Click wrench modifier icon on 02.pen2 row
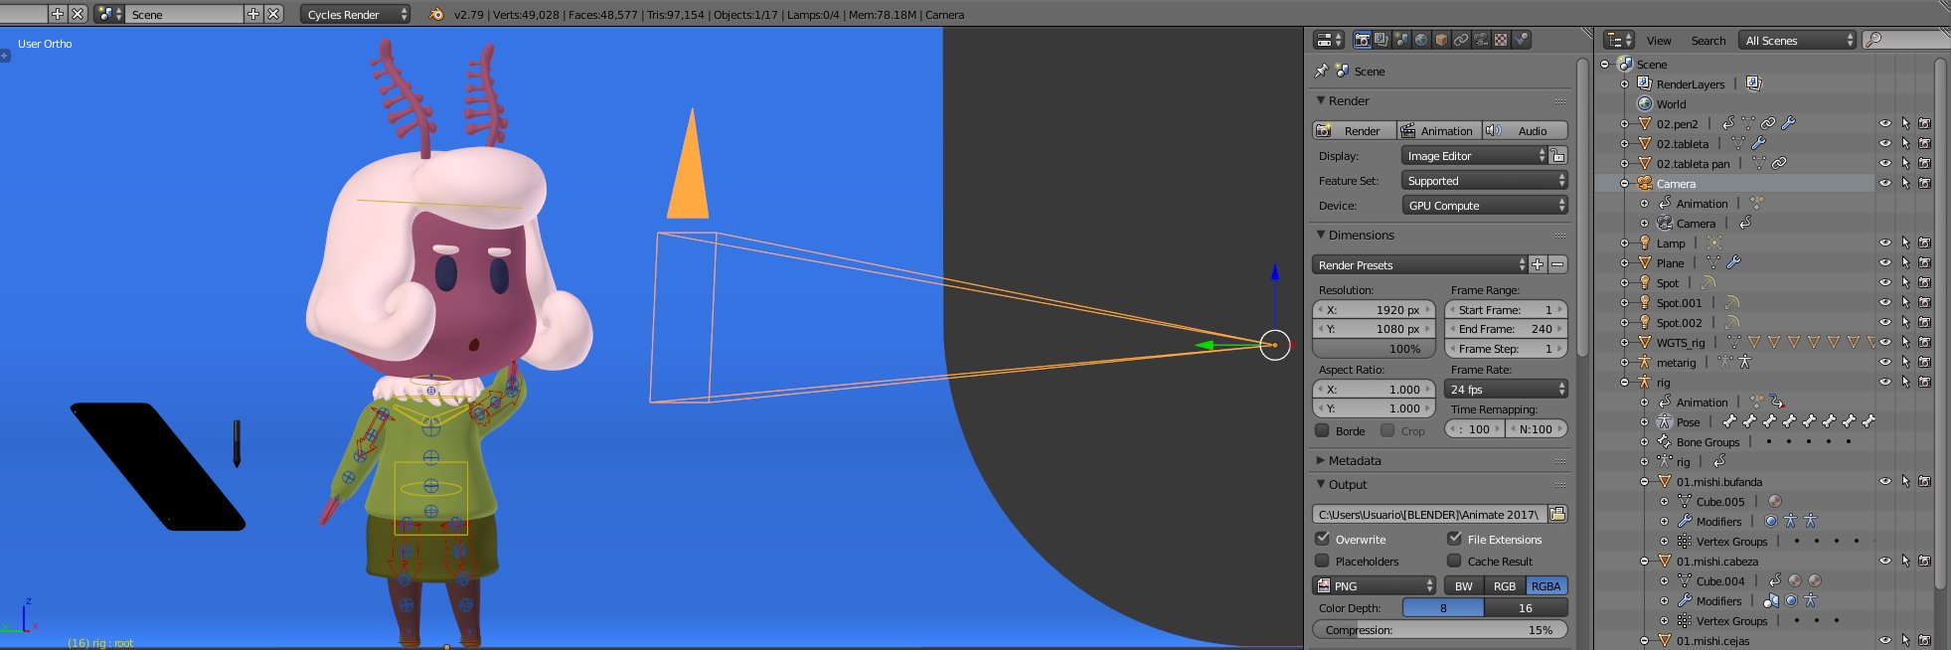The height and width of the screenshot is (650, 1951). [1788, 123]
